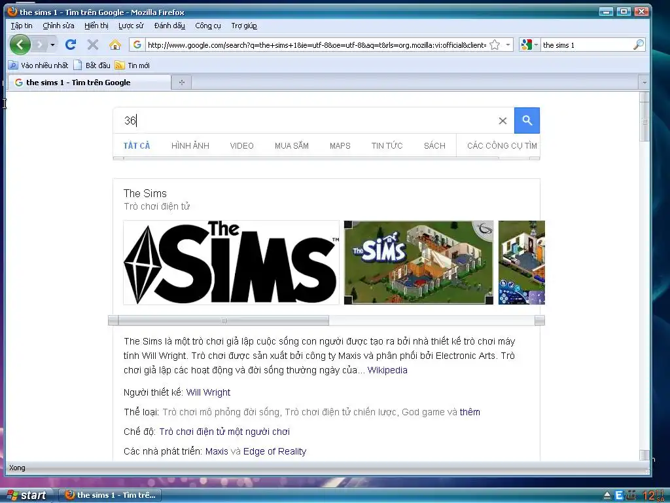Open the Bắt đầu bookmark
670x503 pixels.
click(x=92, y=65)
